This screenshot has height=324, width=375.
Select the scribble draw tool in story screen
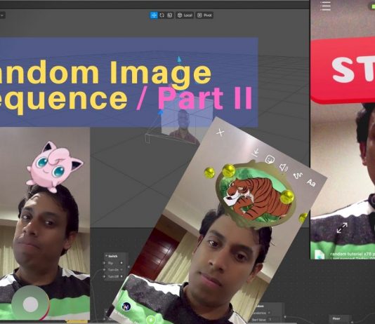[x=298, y=175]
